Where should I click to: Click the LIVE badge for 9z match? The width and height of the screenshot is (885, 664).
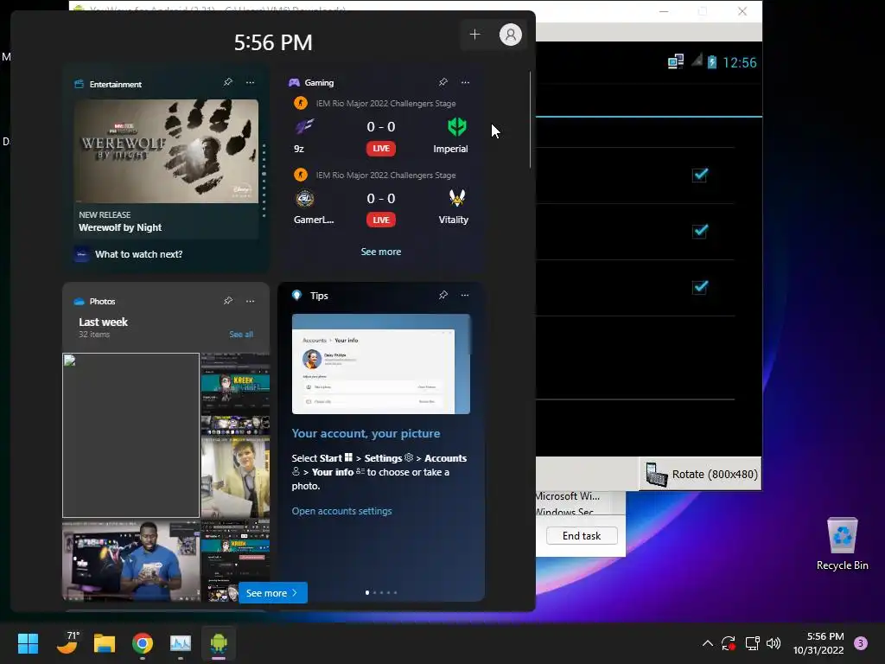pyautogui.click(x=381, y=149)
